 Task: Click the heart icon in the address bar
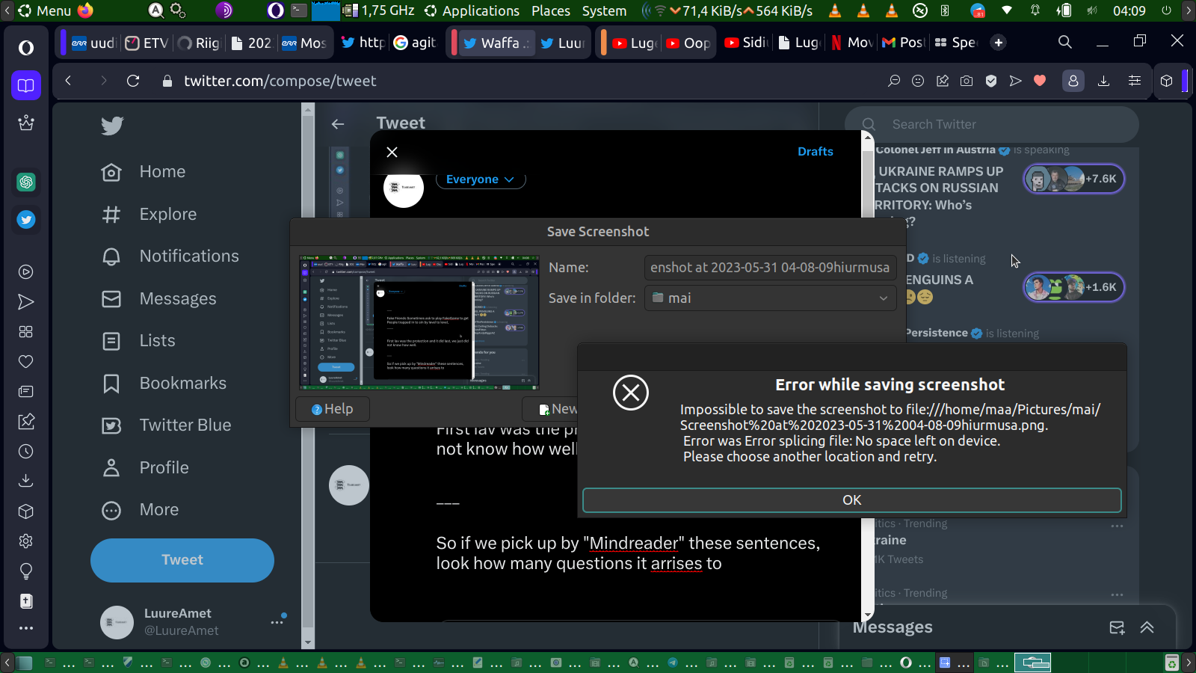click(x=1040, y=81)
